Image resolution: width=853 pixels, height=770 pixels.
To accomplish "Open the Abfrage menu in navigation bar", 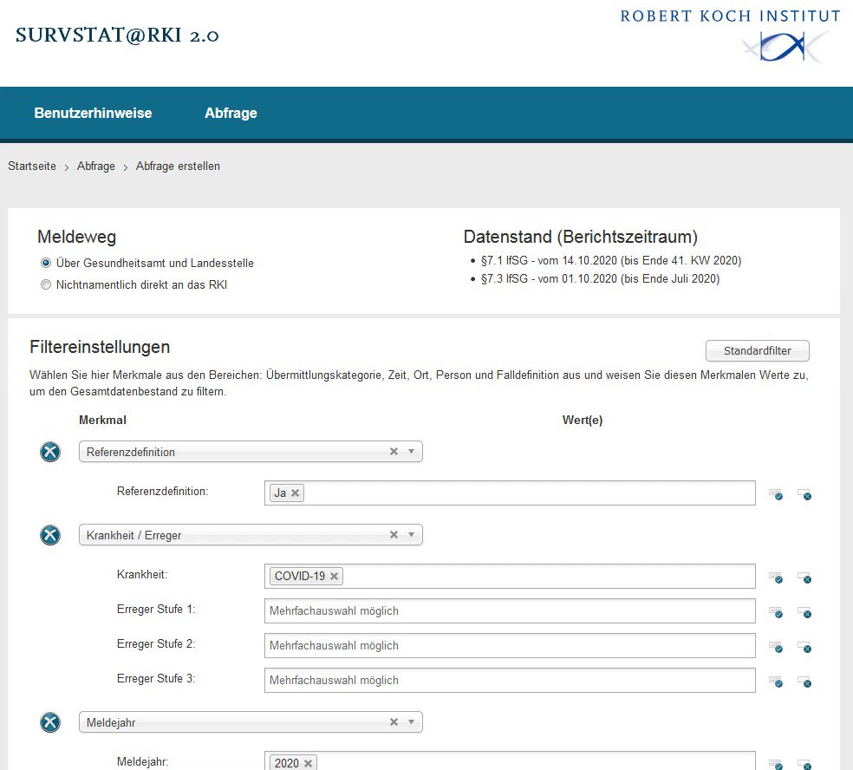I will 231,114.
